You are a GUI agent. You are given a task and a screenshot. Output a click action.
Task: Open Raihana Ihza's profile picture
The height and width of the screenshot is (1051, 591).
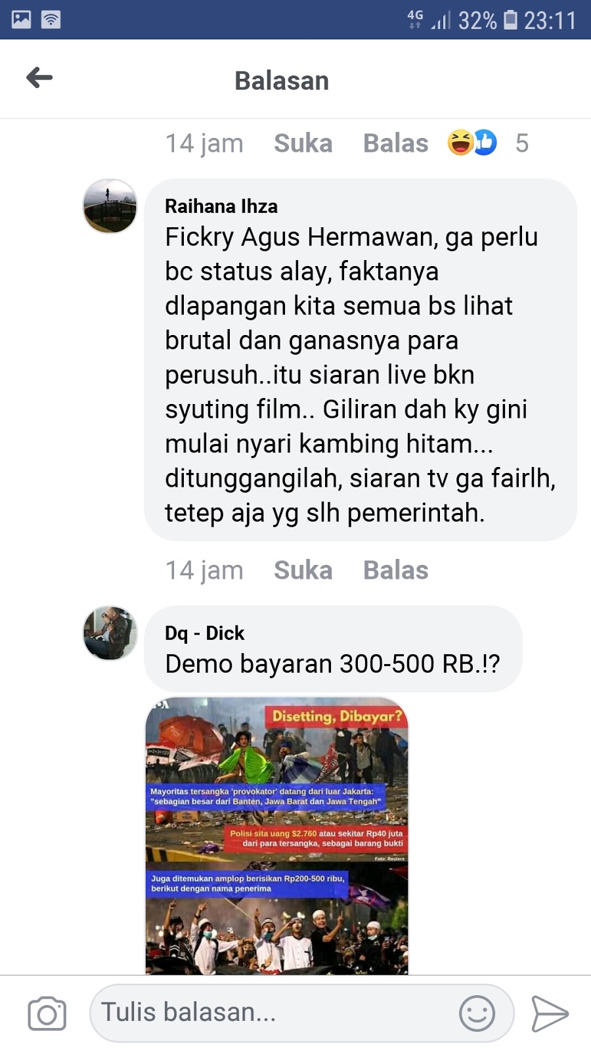(x=110, y=206)
